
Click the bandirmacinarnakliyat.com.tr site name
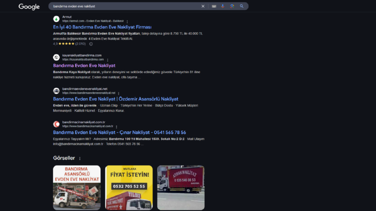pos(84,122)
